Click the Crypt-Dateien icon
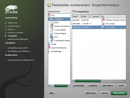This screenshot has width=130, height=98. click(52, 30)
